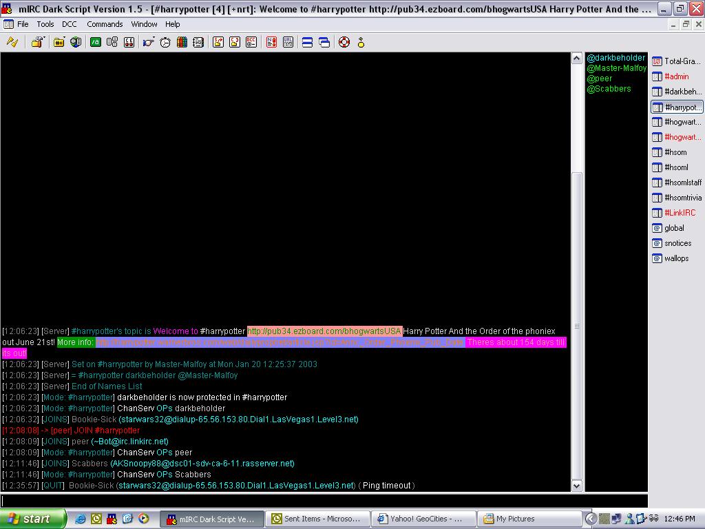Open Help lifebuoy toolbar icon
Screen dimensions: 705x529
[344, 43]
